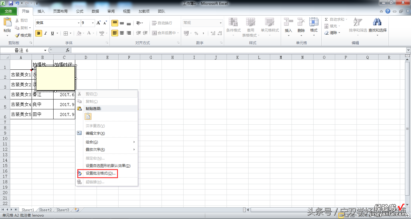411x219 pixels.
Task: Open the Insert (插入) ribbon tab
Action: point(41,11)
